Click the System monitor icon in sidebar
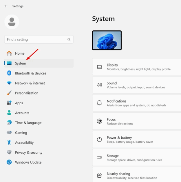This screenshot has width=181, height=182. click(x=9, y=63)
